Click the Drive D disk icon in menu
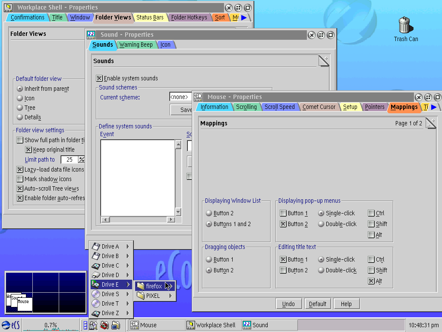This screenshot has height=332, width=442. [96, 275]
